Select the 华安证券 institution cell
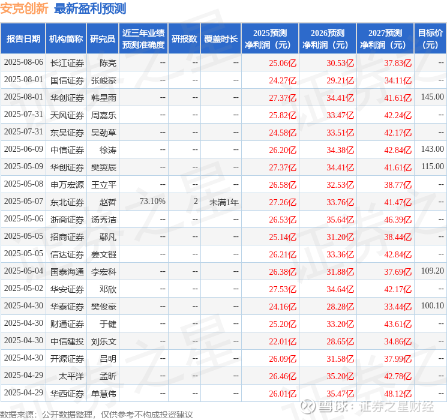The image size is (447, 420). tap(67, 289)
